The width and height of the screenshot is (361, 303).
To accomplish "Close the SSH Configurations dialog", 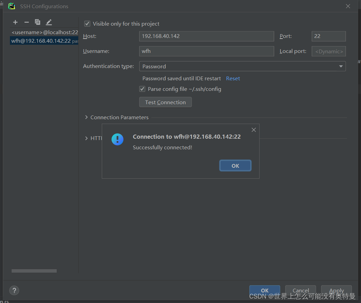I will tap(348, 6).
